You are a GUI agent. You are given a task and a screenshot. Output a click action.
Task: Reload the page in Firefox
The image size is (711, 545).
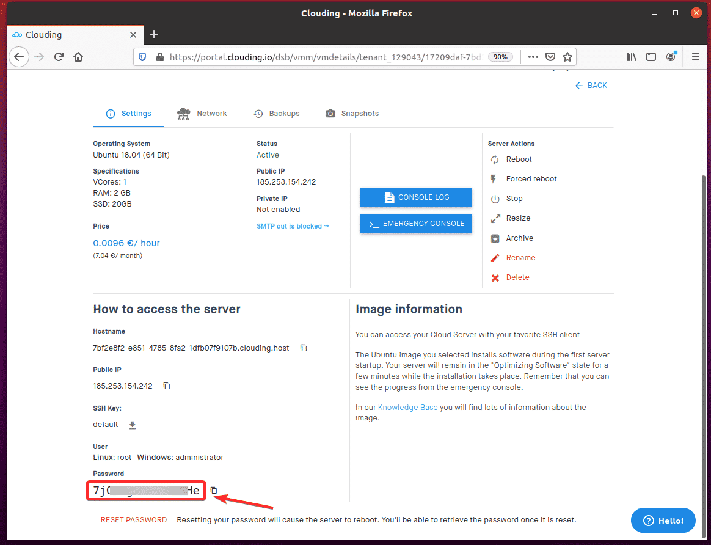59,57
